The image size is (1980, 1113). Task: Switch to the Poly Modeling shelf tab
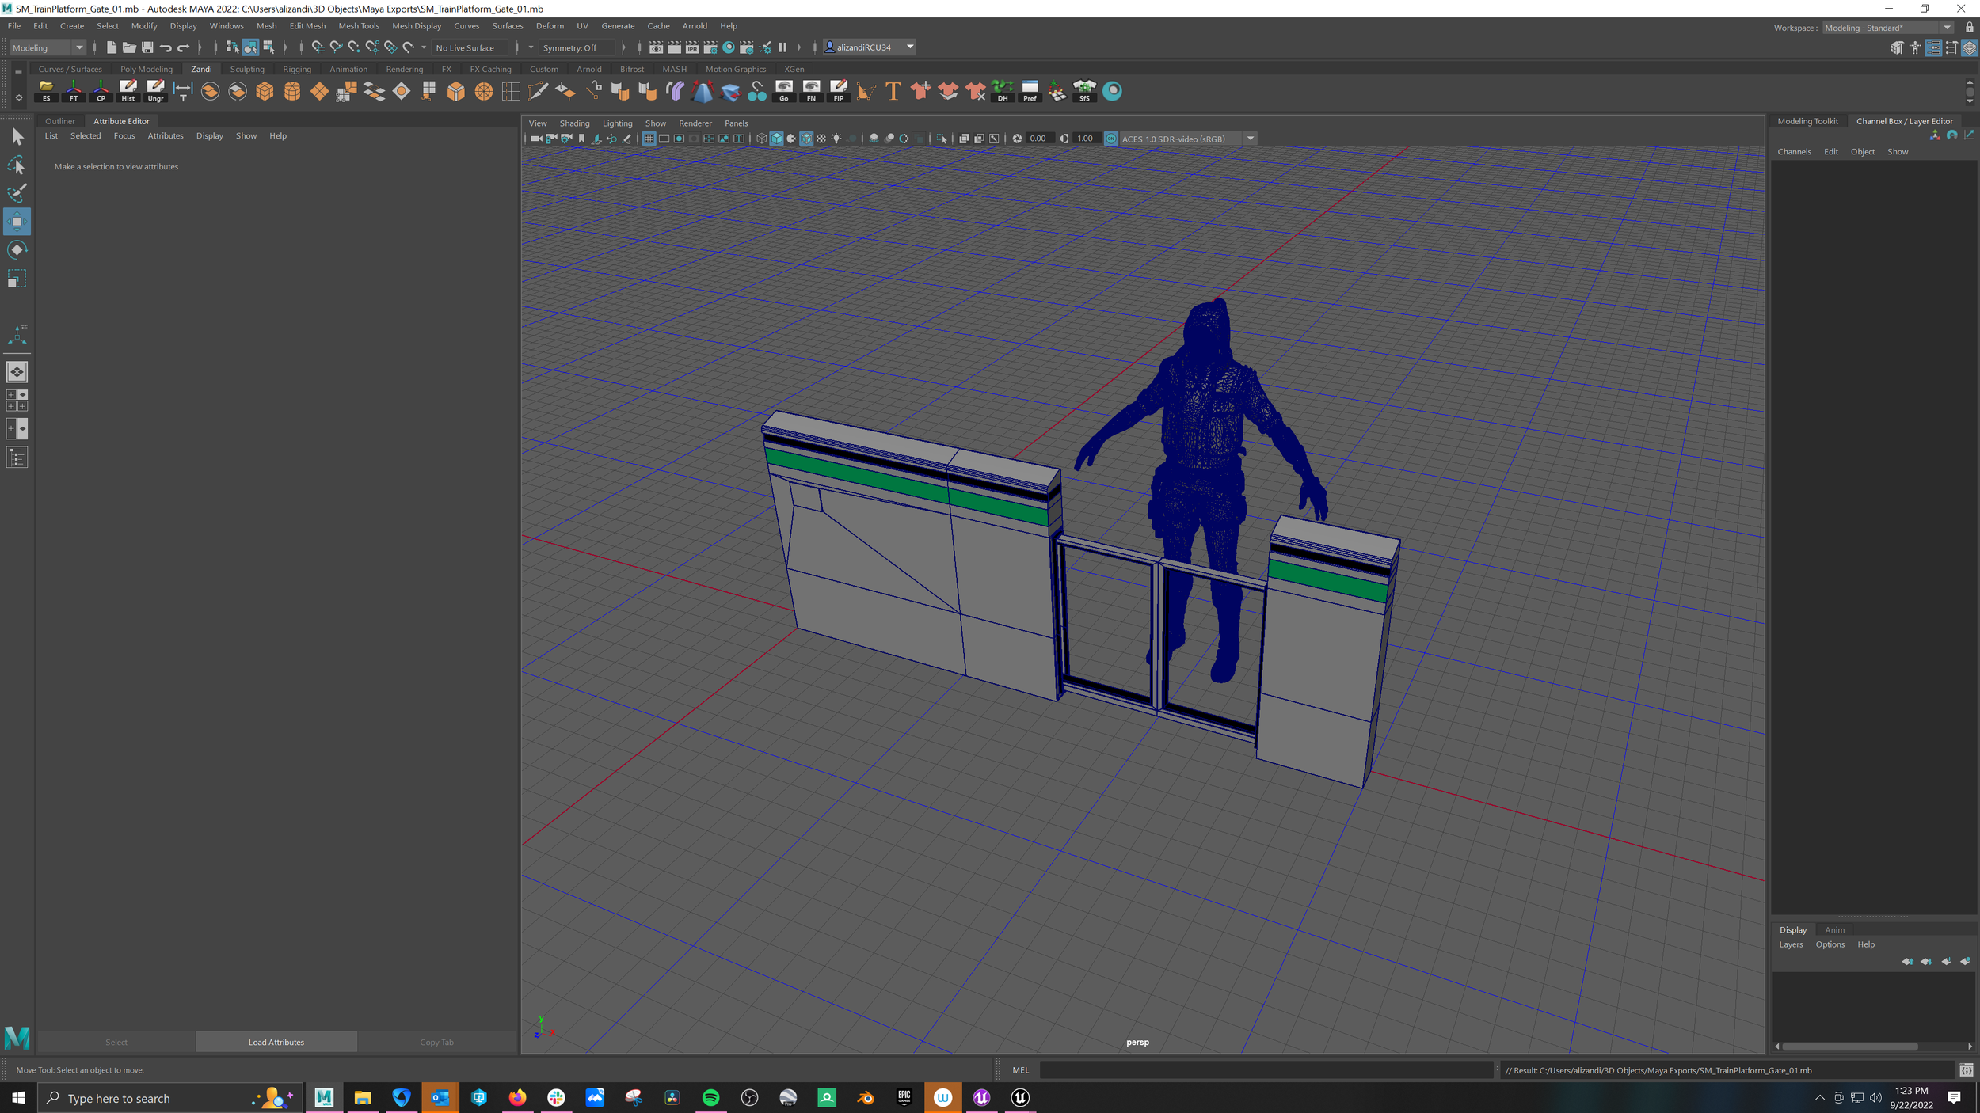pos(146,70)
